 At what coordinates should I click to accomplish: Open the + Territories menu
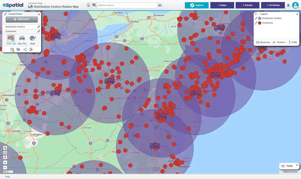(273, 5)
